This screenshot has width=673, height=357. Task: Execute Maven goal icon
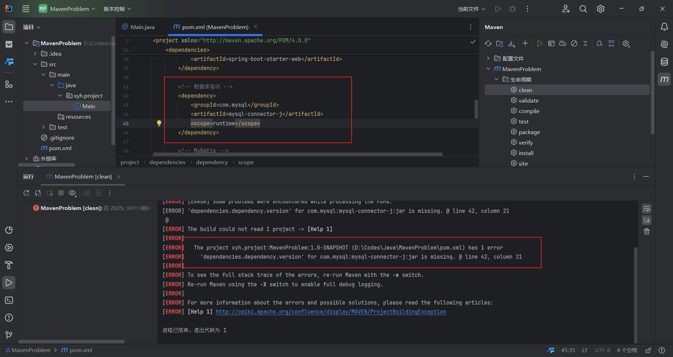pos(551,43)
